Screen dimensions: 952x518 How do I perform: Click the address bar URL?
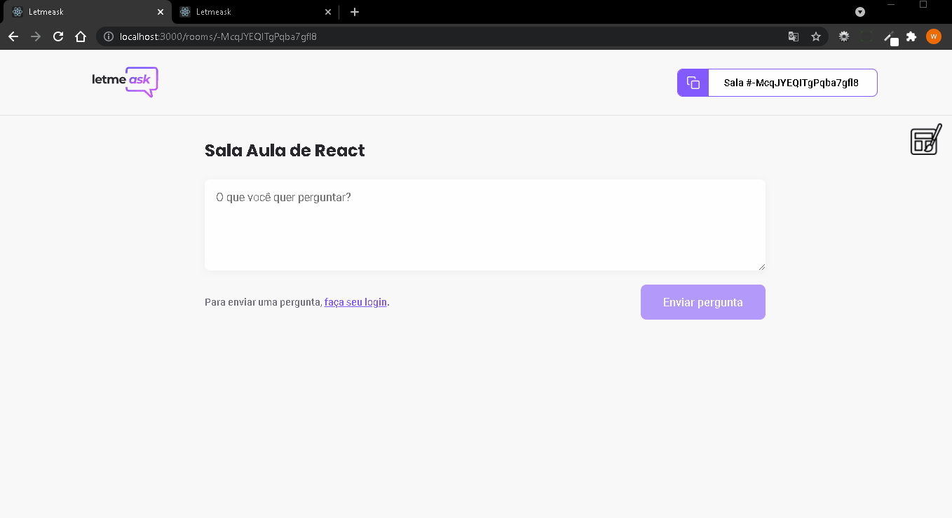[x=218, y=36]
